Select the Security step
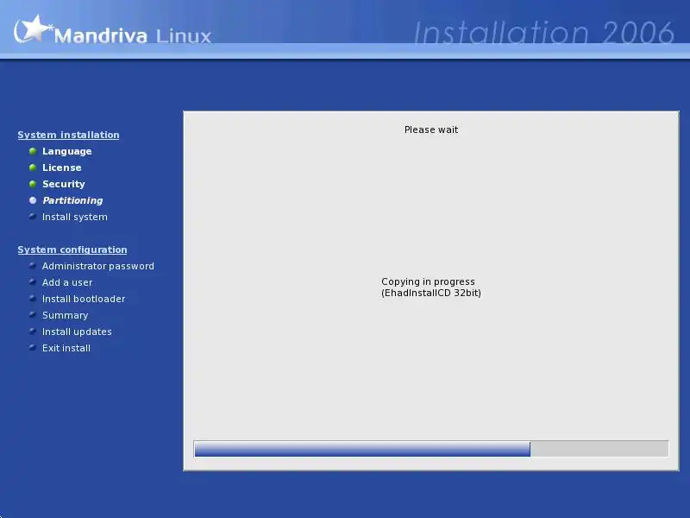The image size is (690, 518). tap(63, 184)
